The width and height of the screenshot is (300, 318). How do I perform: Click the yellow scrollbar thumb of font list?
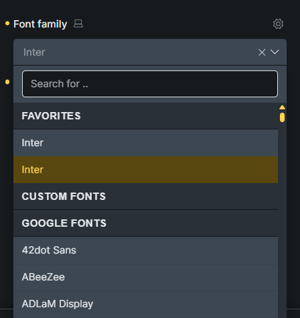click(282, 117)
